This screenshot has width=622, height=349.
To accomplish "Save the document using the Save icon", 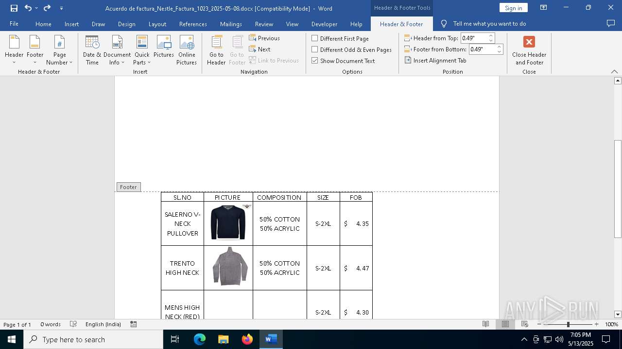I will click(x=14, y=8).
